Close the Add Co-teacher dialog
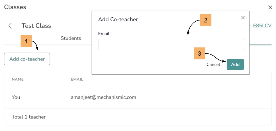276x131 pixels. point(243,18)
